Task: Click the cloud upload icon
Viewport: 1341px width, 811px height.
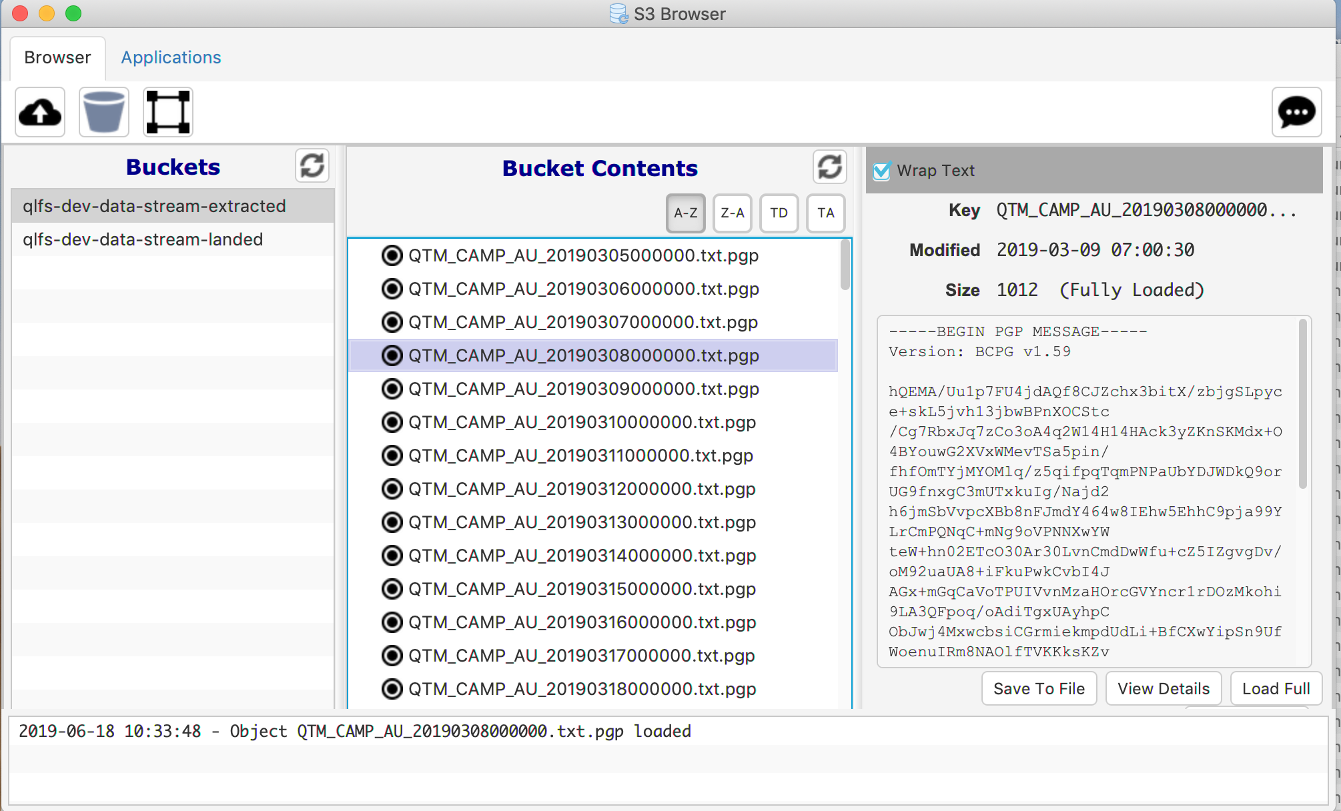Action: (x=40, y=112)
